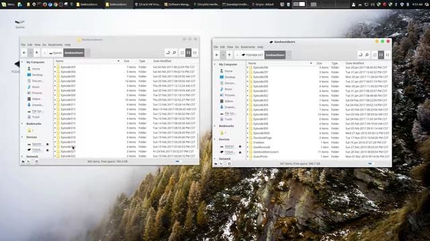Open View menu in the TOSHIBA EXT window
Screen dimensions: 430x241
[x=230, y=47]
